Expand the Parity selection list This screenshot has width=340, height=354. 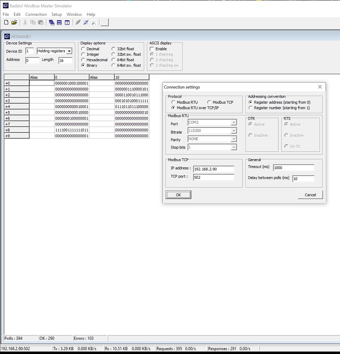point(234,139)
